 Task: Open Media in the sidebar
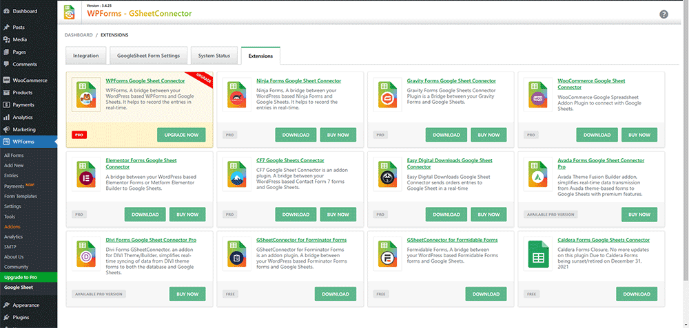click(28, 39)
